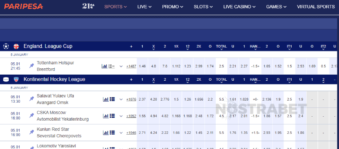
Task: Click the plus column header in League Cup row
Action: click(131, 46)
